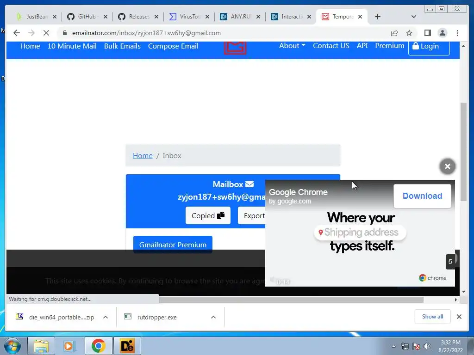Click the Chrome taskbar icon
474x355 pixels.
coord(98,346)
